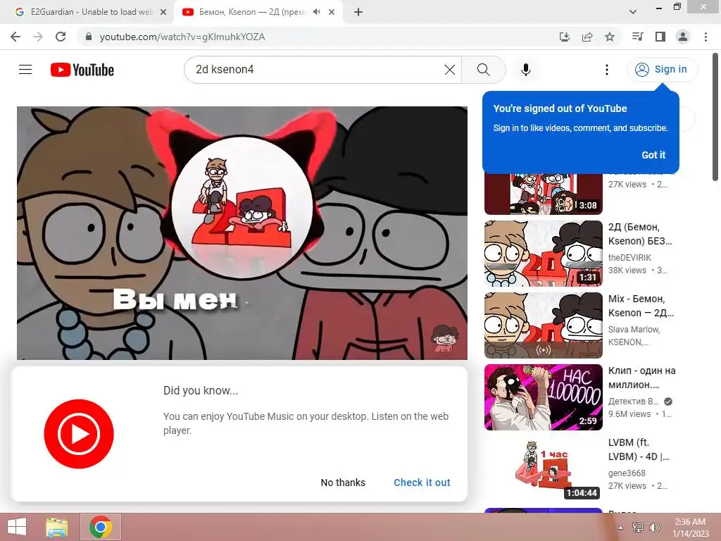The height and width of the screenshot is (541, 721).
Task: Mute the tab via speaker icon
Action: (x=316, y=12)
